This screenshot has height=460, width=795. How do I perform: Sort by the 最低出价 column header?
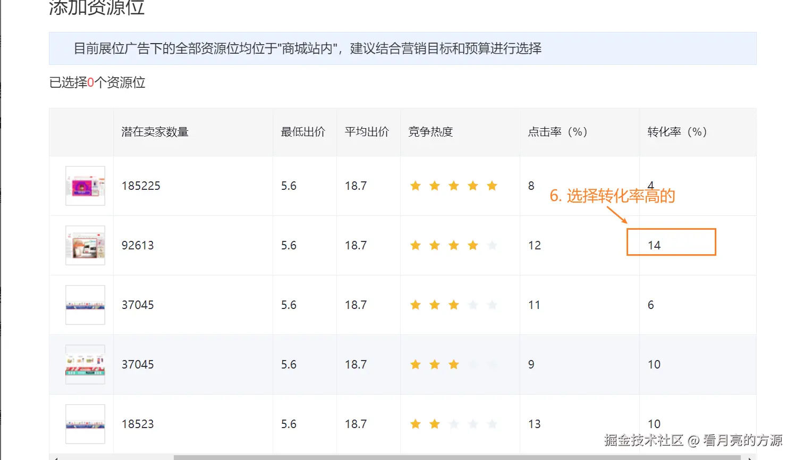coord(303,132)
